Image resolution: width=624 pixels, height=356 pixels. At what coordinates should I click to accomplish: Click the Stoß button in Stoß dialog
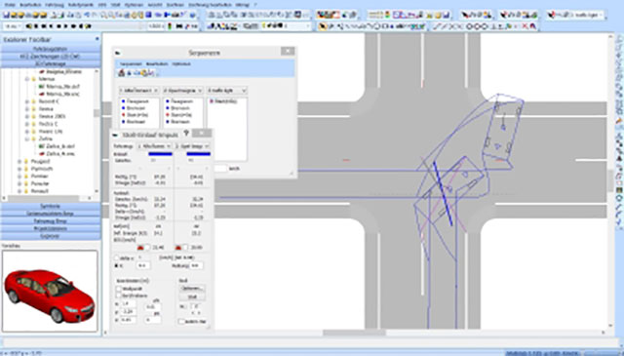pyautogui.click(x=192, y=297)
